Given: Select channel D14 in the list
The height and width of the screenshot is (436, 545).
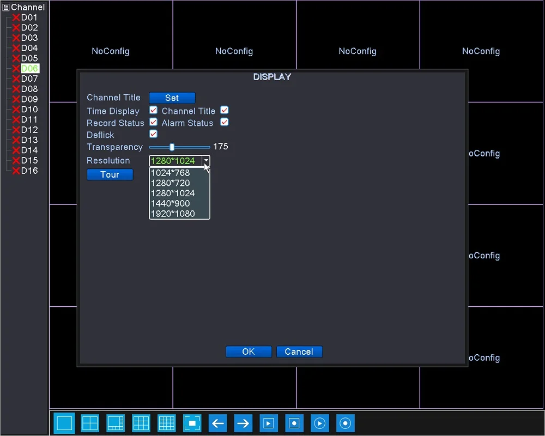Looking at the screenshot, I should 29,150.
